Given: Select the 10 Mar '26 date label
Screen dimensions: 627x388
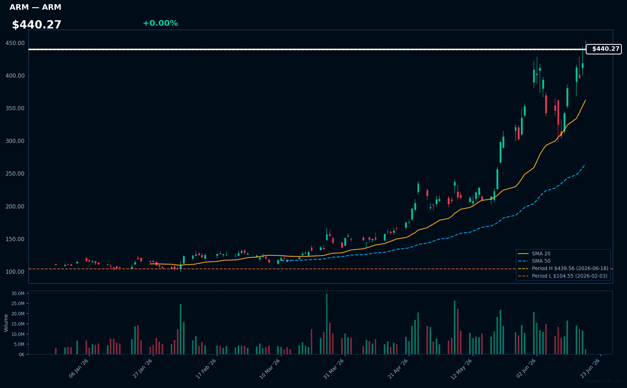Looking at the screenshot, I should pyautogui.click(x=270, y=369).
